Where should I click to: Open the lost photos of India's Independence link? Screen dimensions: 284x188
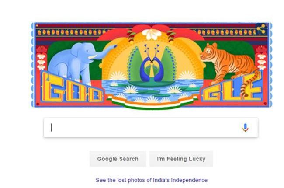click(152, 180)
